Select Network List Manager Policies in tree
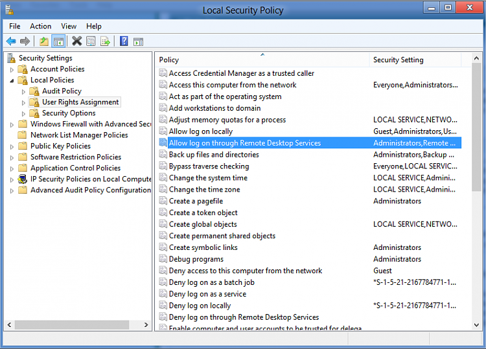The image size is (486, 349). tap(79, 135)
